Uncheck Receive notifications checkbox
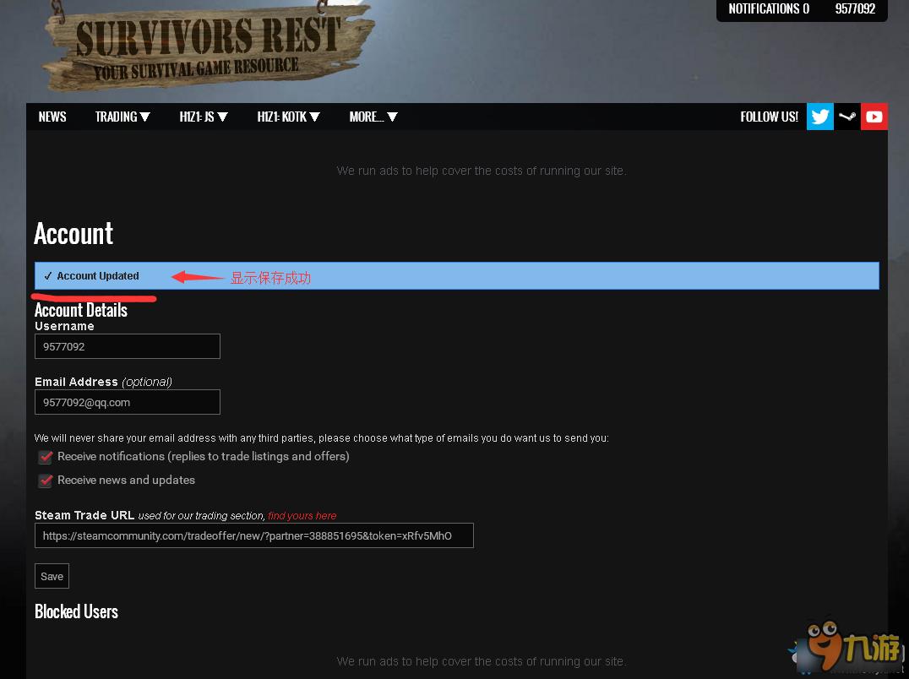Viewport: 909px width, 679px height. tap(46, 457)
